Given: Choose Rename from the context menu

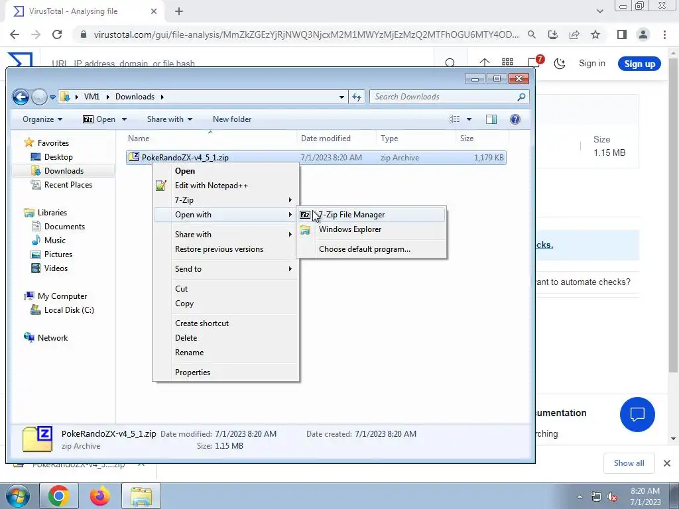Looking at the screenshot, I should (225, 353).
